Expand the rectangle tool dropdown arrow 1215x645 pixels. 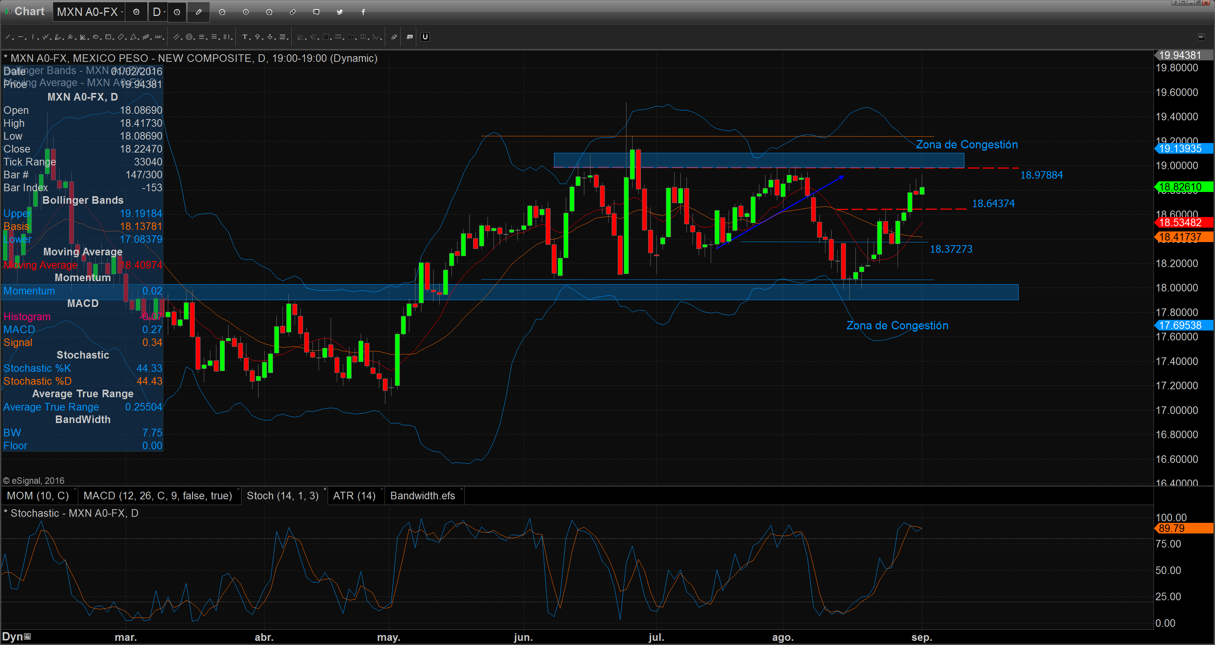point(113,39)
